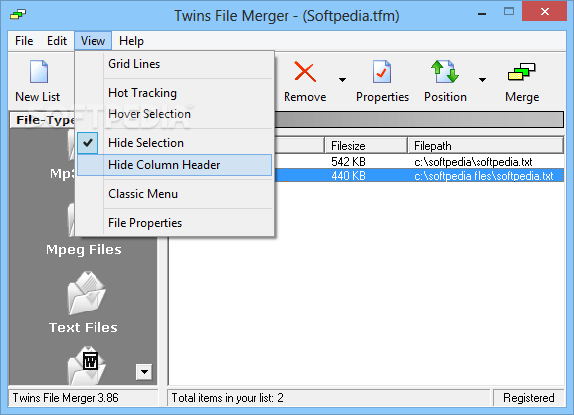This screenshot has height=415, width=574.
Task: Toggle Grid Lines in View menu
Action: coord(174,64)
